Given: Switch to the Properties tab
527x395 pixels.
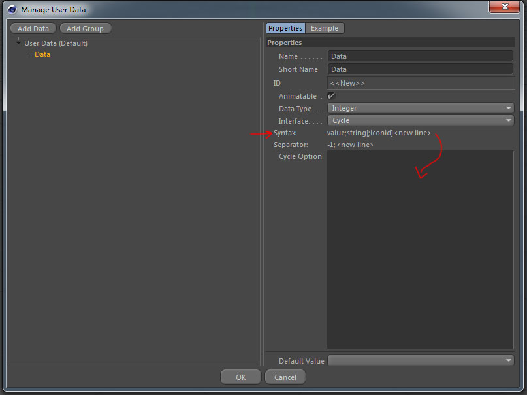Looking at the screenshot, I should click(x=285, y=28).
